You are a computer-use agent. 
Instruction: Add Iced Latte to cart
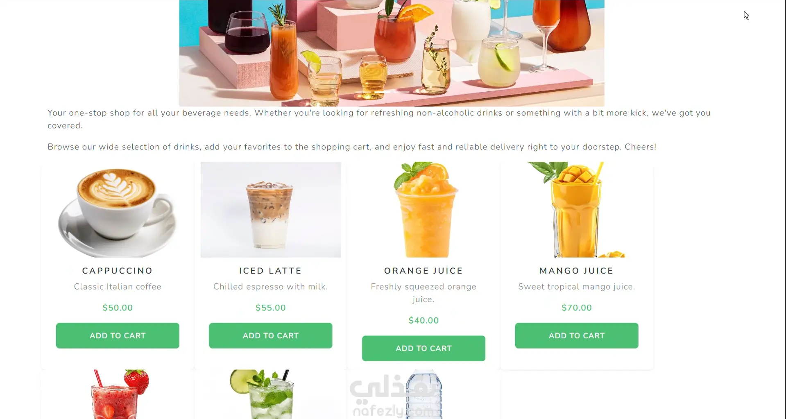271,335
